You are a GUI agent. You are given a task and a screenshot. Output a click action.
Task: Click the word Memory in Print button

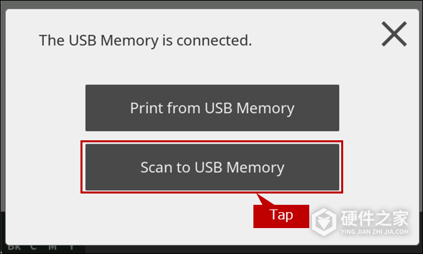[x=265, y=108]
